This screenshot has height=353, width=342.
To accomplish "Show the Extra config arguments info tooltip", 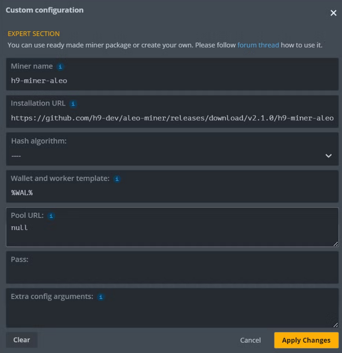I will [x=101, y=297].
